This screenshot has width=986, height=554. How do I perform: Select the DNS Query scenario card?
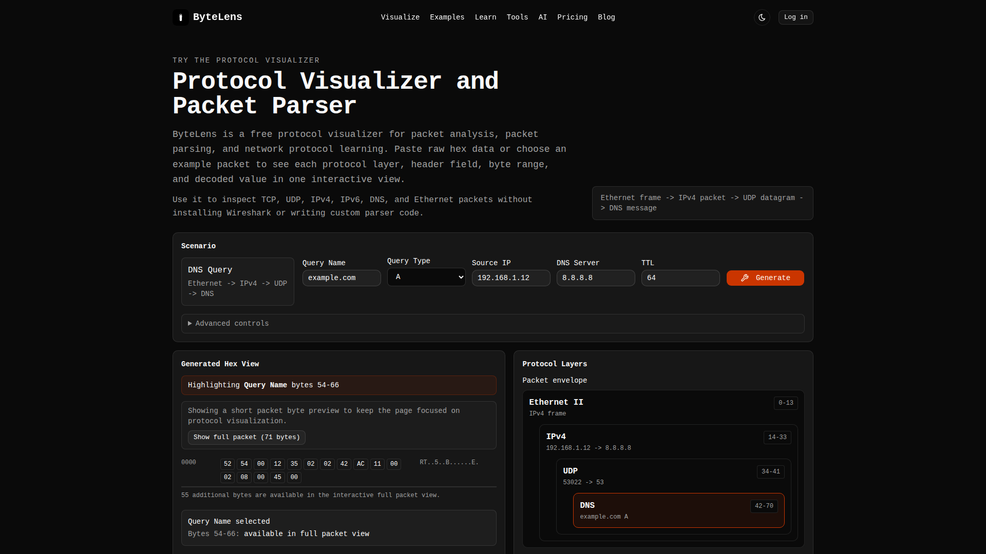(237, 282)
